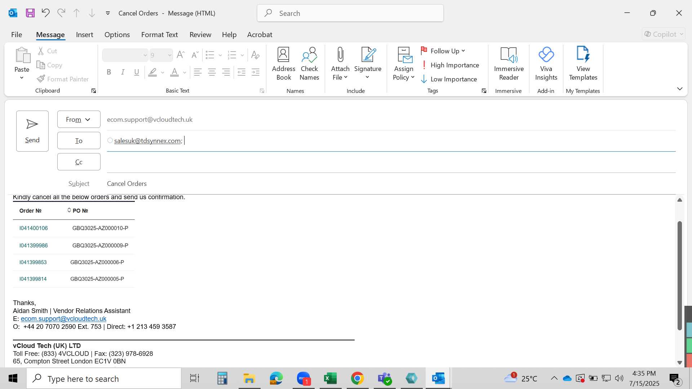Collapse the ribbon chevron
The width and height of the screenshot is (692, 389).
click(x=680, y=89)
